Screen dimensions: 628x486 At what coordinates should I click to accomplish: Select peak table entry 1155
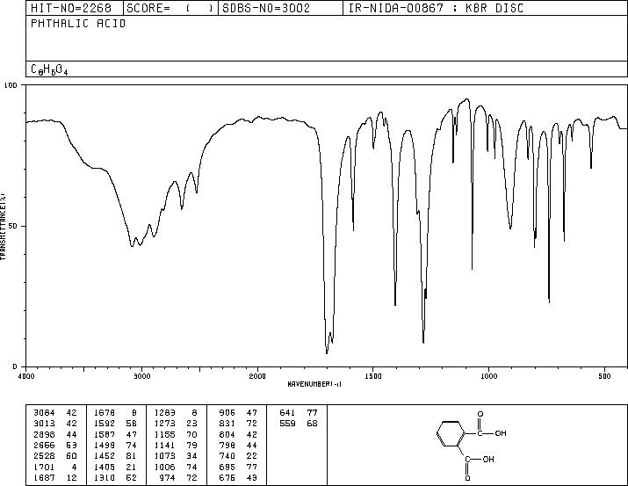click(164, 434)
